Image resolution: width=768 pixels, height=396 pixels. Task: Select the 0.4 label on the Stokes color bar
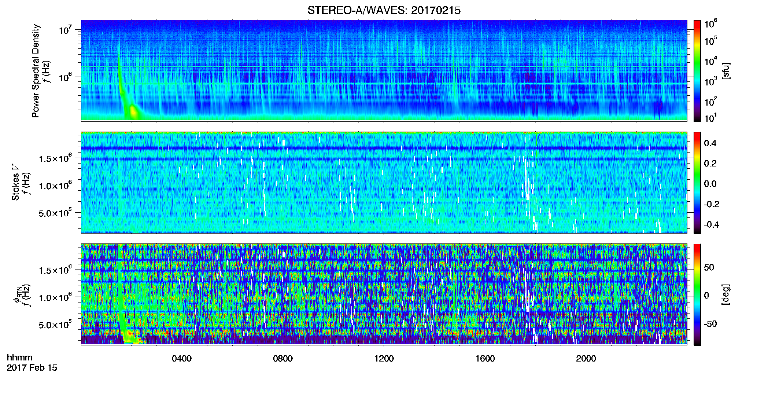710,143
